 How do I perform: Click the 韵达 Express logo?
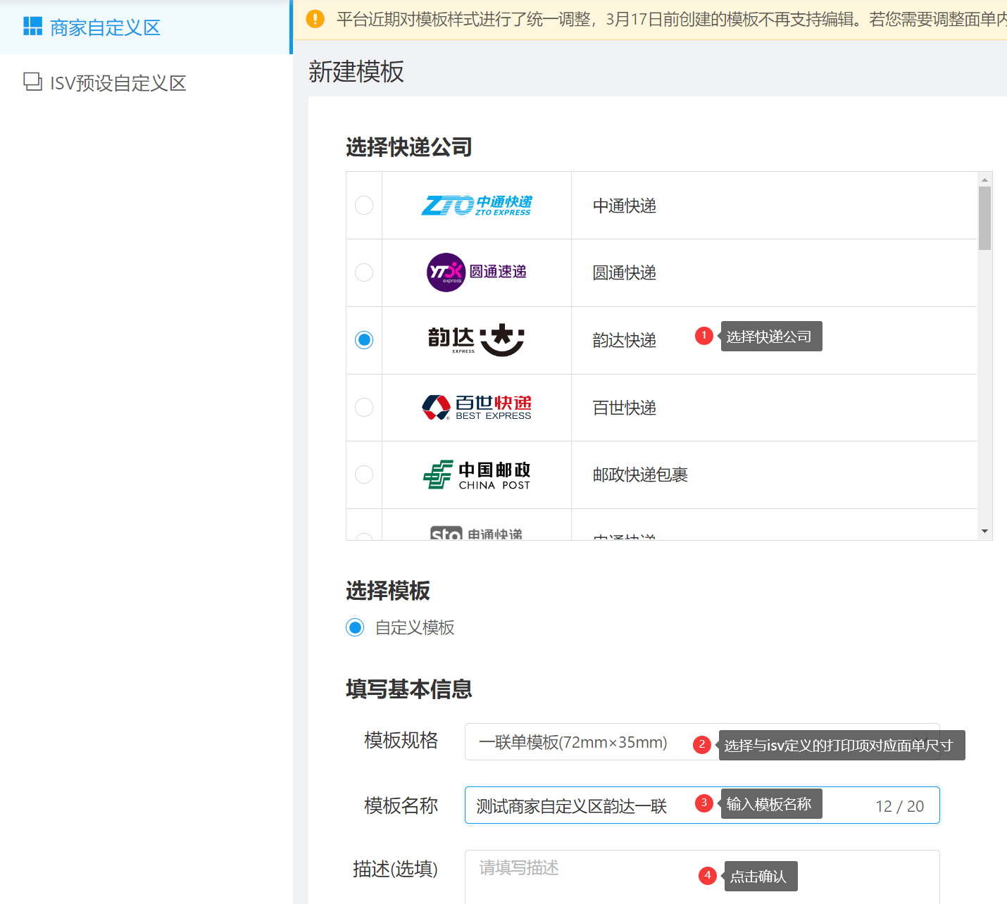[476, 340]
